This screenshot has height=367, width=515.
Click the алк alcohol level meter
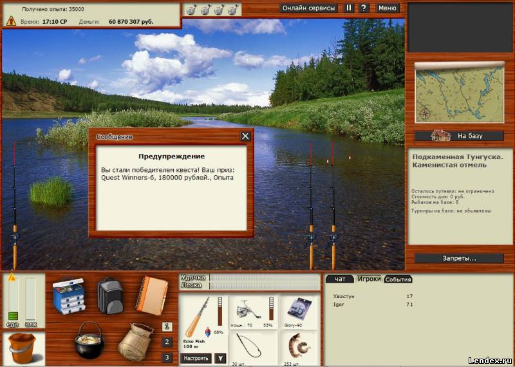tap(30, 299)
